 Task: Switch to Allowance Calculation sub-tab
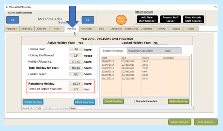click(140, 51)
